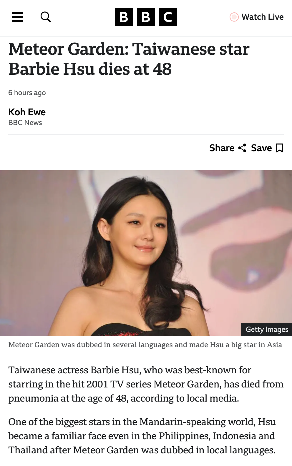Image resolution: width=292 pixels, height=466 pixels.
Task: Open the hamburger navigation menu
Action: point(17,17)
